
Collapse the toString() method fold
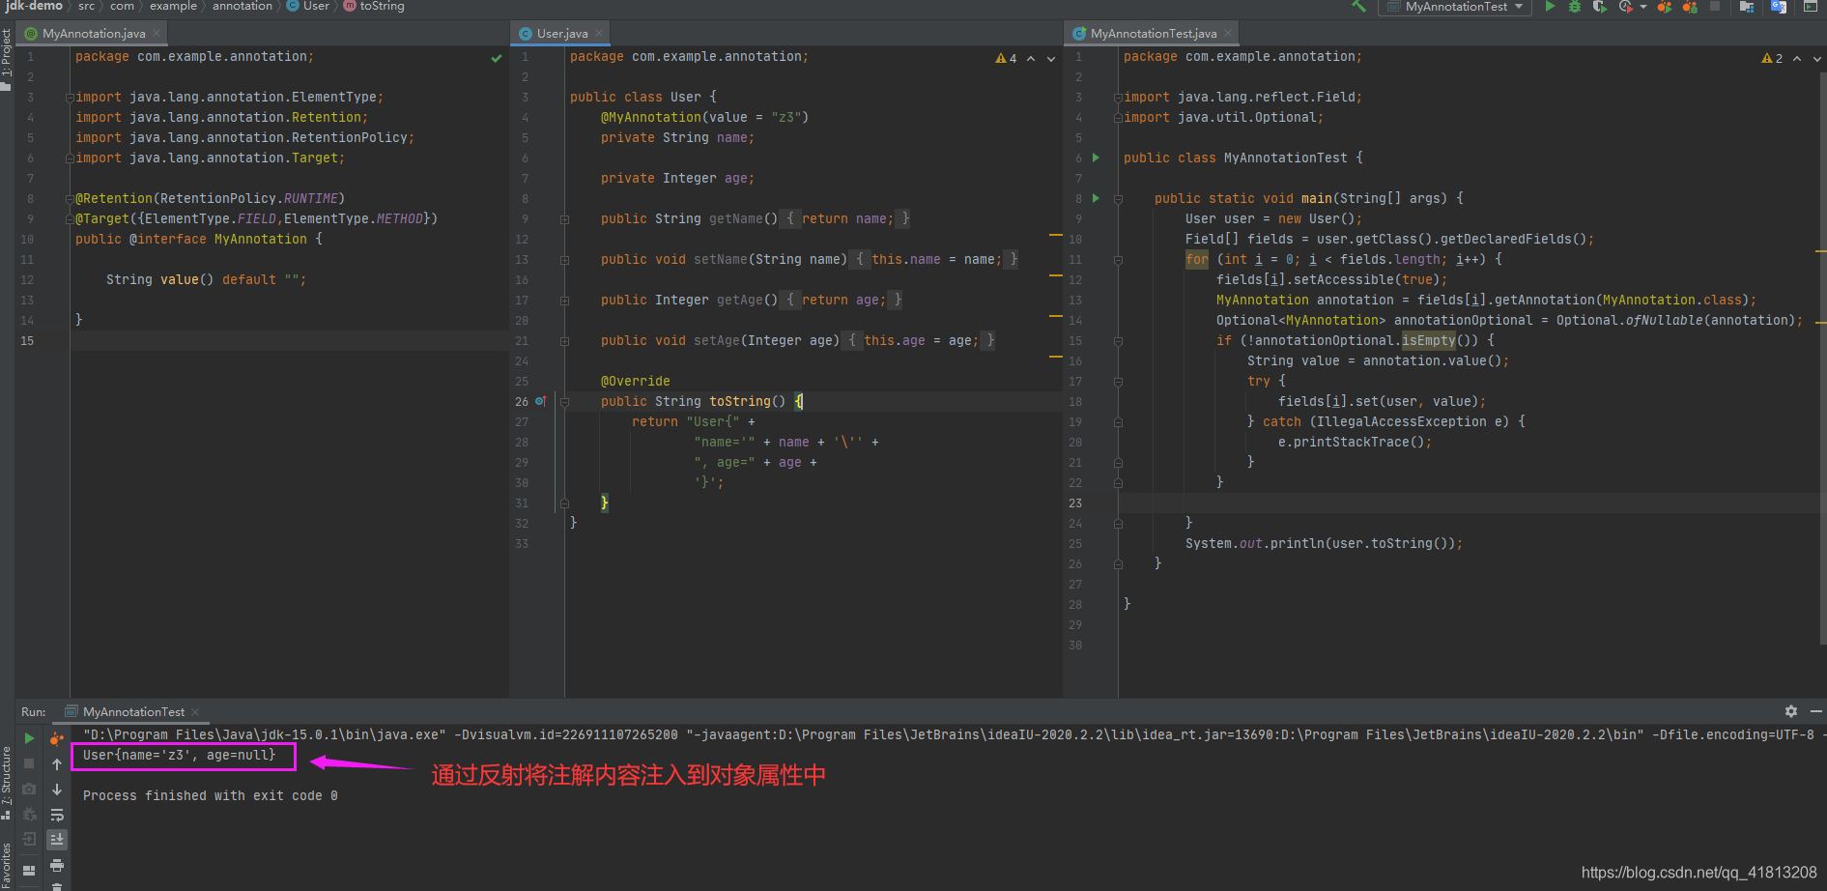[x=564, y=402]
